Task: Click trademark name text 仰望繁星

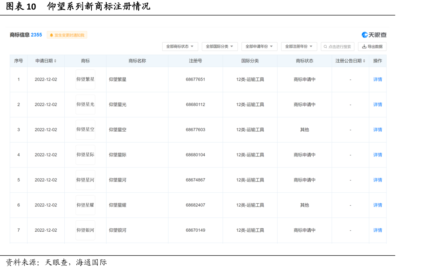Action: [118, 79]
